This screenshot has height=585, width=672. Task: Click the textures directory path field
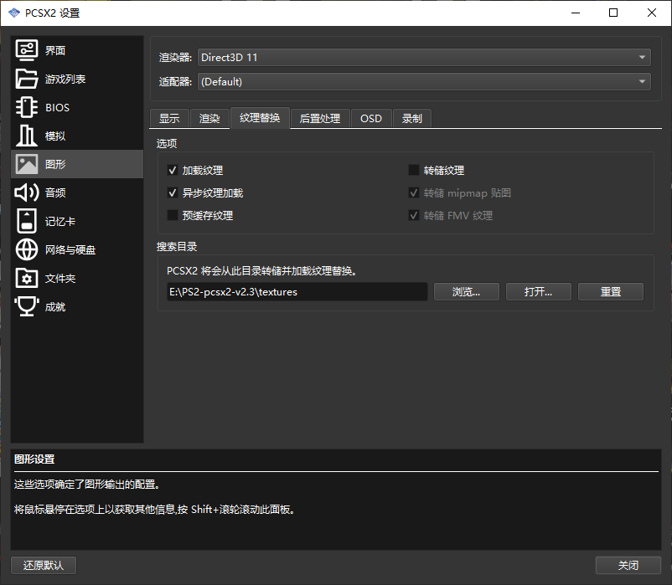(x=297, y=292)
